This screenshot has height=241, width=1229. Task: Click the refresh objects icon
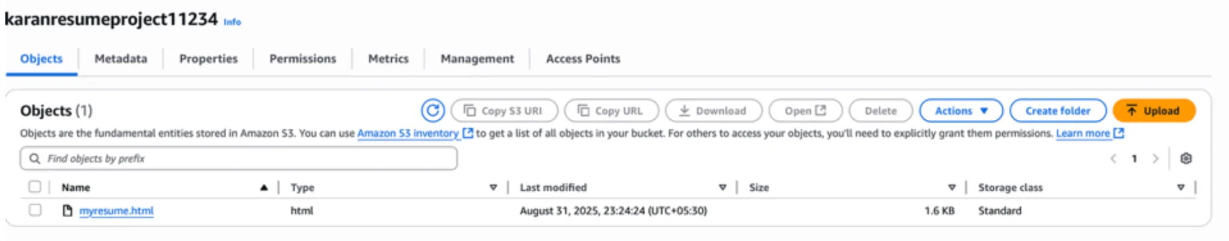click(x=433, y=110)
